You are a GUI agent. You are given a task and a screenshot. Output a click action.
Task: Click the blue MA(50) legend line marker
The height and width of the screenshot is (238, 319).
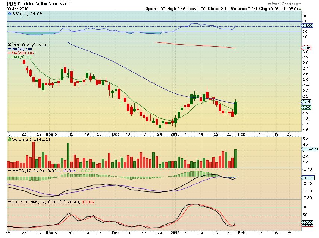9,49
